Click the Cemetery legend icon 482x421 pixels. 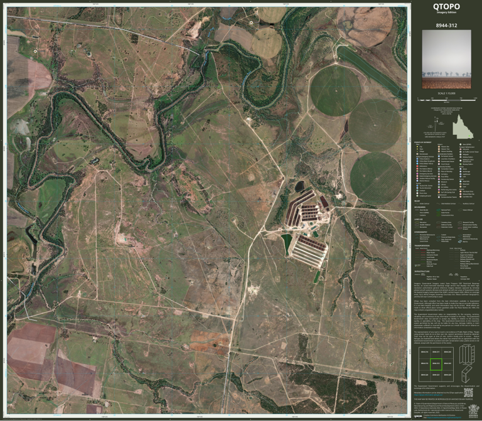pyautogui.click(x=439, y=174)
